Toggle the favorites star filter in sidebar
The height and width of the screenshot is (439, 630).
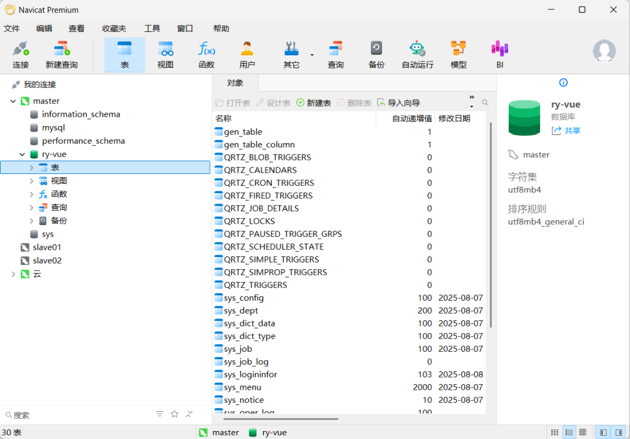click(x=175, y=414)
